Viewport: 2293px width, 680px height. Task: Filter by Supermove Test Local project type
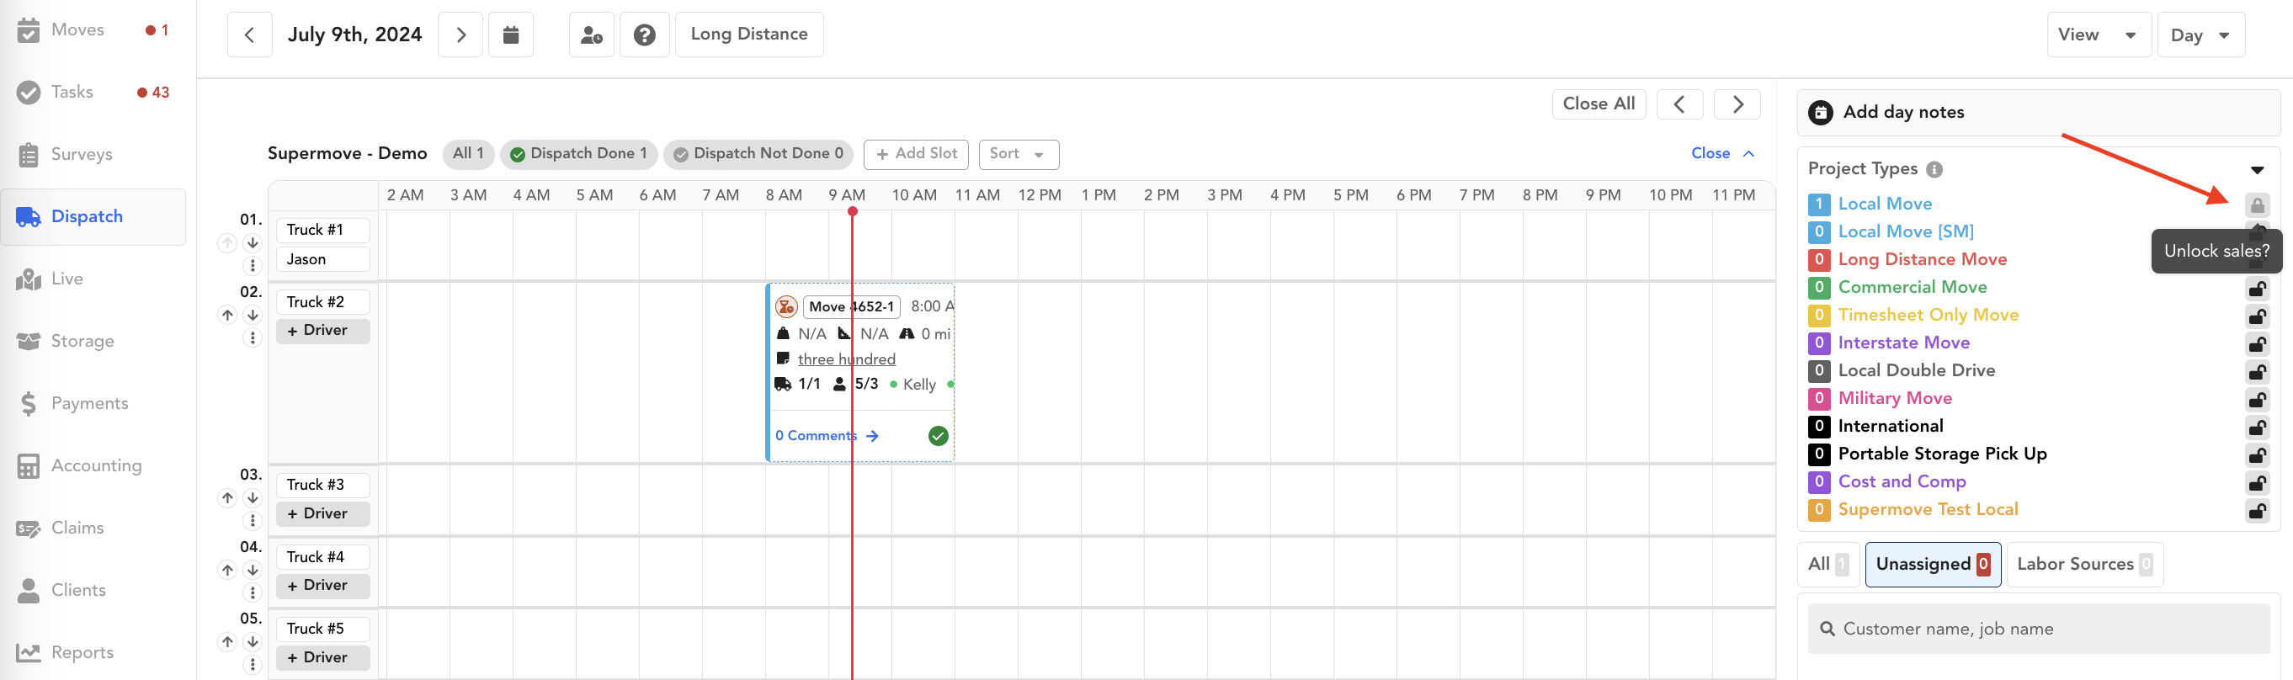pos(1927,510)
